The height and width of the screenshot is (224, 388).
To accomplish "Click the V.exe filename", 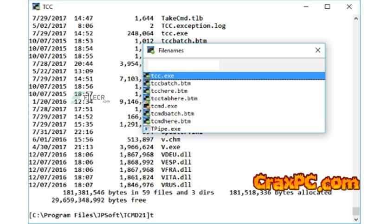I will [x=171, y=147].
